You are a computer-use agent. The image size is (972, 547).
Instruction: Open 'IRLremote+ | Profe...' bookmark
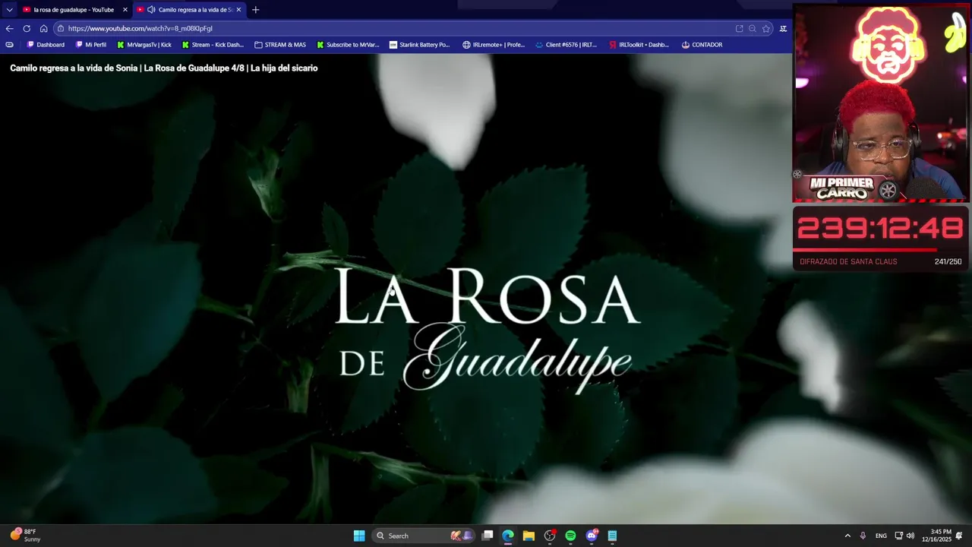(494, 45)
